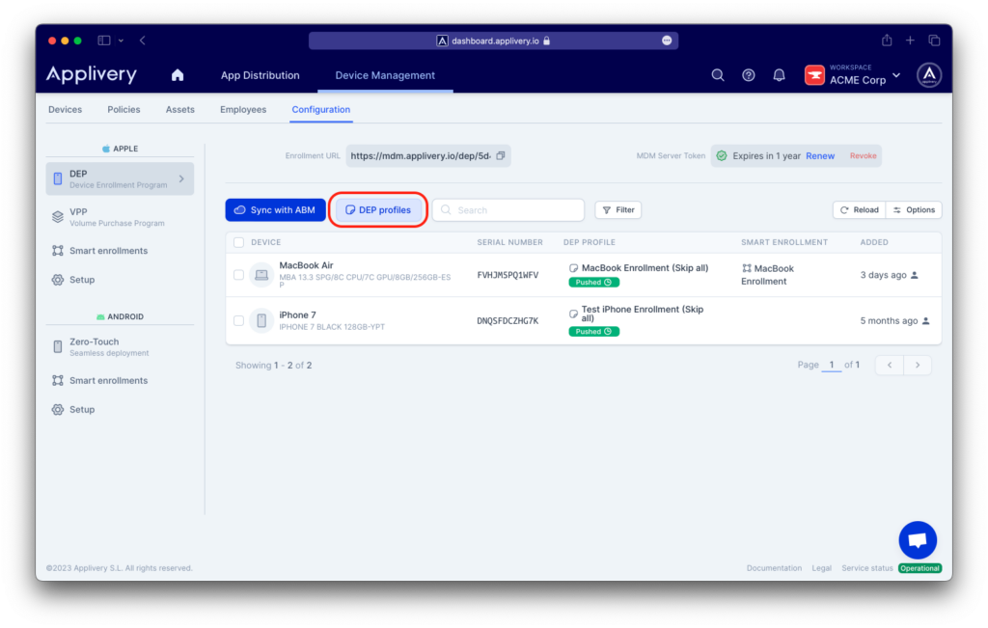The height and width of the screenshot is (628, 988).
Task: Click the page options ellipsis in address bar
Action: coord(667,41)
